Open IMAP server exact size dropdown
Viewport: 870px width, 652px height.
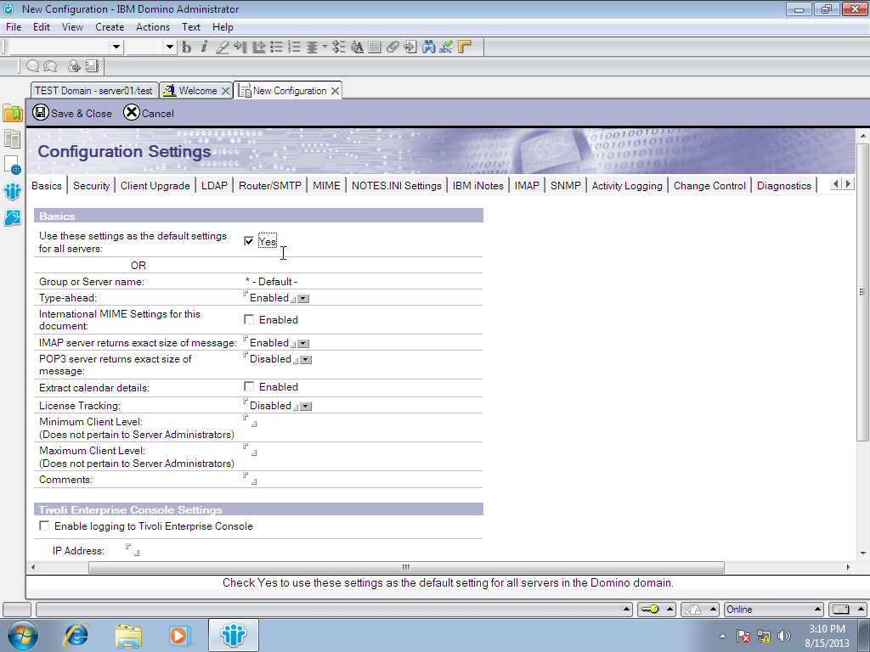pyautogui.click(x=303, y=344)
